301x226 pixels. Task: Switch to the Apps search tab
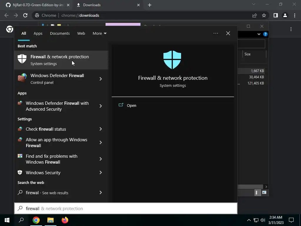(x=38, y=34)
